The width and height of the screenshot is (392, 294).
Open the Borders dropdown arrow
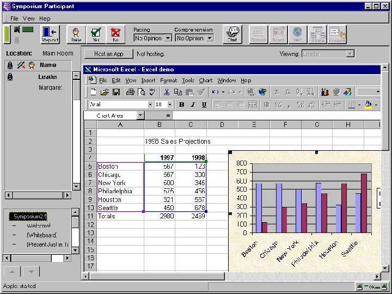click(359, 105)
